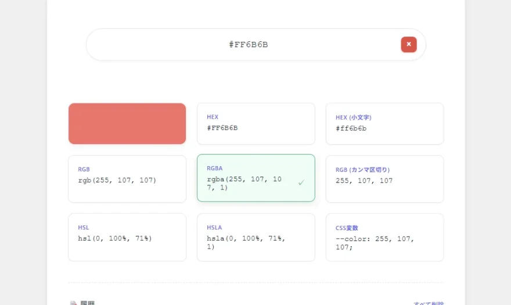The height and width of the screenshot is (305, 511).
Task: Copy the RGB rgb(255, 107, 107) card
Action: click(127, 179)
